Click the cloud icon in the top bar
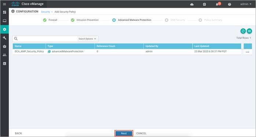This screenshot has width=256, height=137. click(192, 4)
